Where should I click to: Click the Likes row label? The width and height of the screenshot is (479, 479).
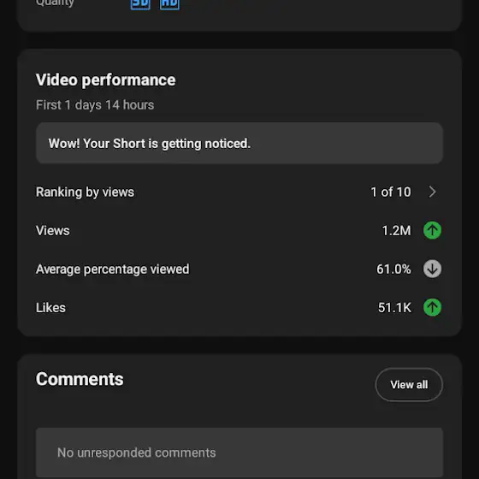[50, 308]
